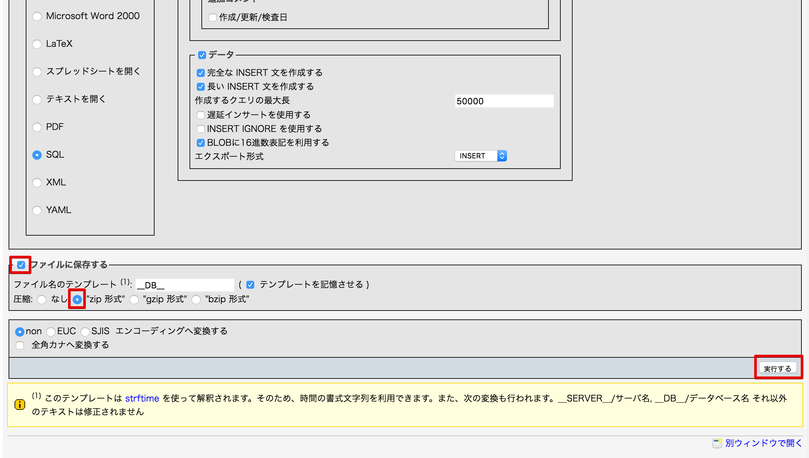
Task: Click the yellow information icon near the template note
Action: (x=19, y=405)
